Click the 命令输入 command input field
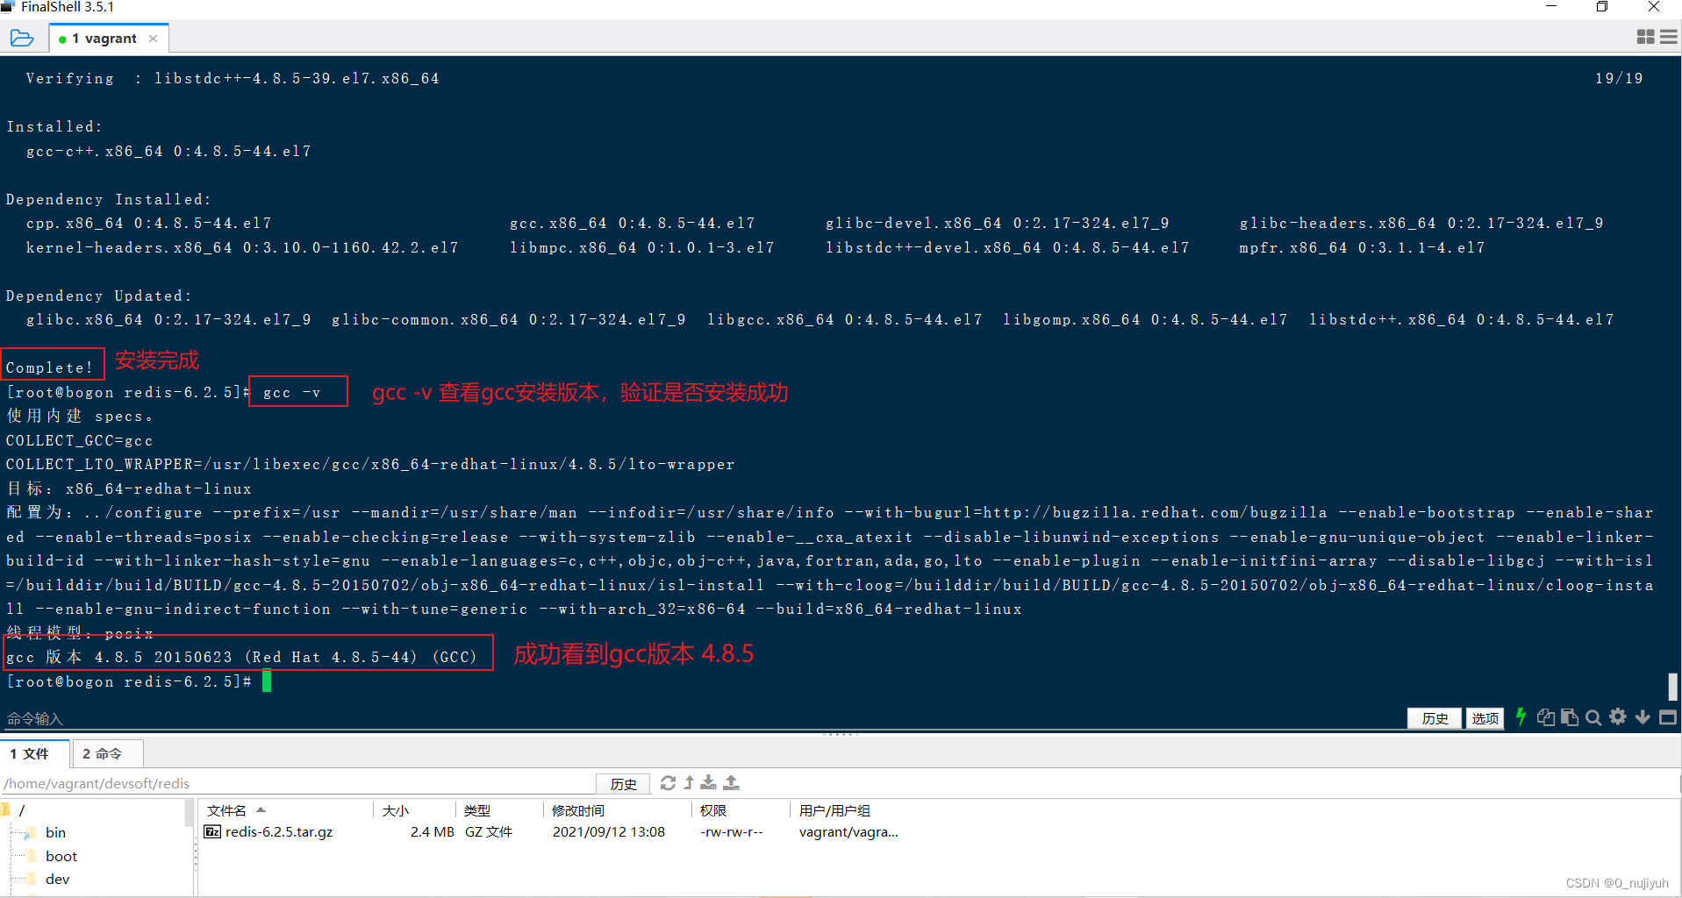Viewport: 1682px width, 898px height. click(x=702, y=718)
